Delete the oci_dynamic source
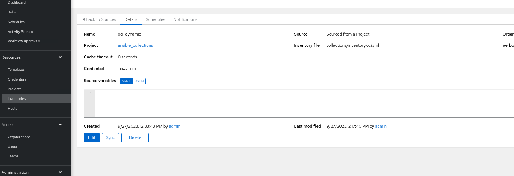514x176 pixels. click(x=135, y=137)
